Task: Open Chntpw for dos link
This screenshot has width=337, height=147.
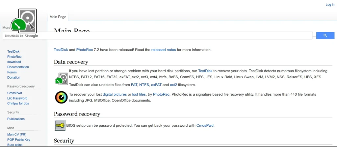Action: [18, 103]
